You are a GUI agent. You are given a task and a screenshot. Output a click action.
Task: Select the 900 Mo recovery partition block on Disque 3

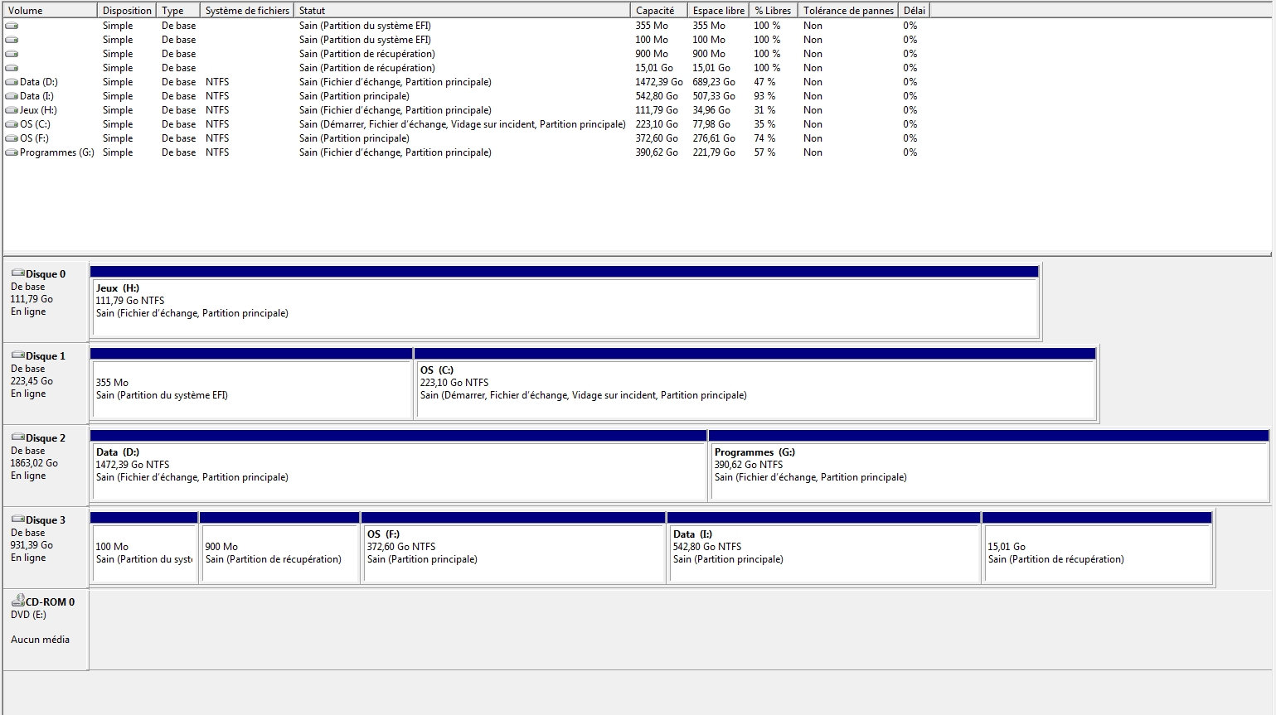click(x=280, y=548)
